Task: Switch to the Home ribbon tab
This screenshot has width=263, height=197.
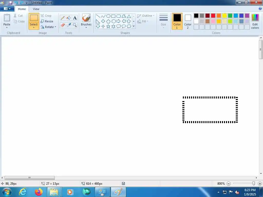Action: coord(22,9)
